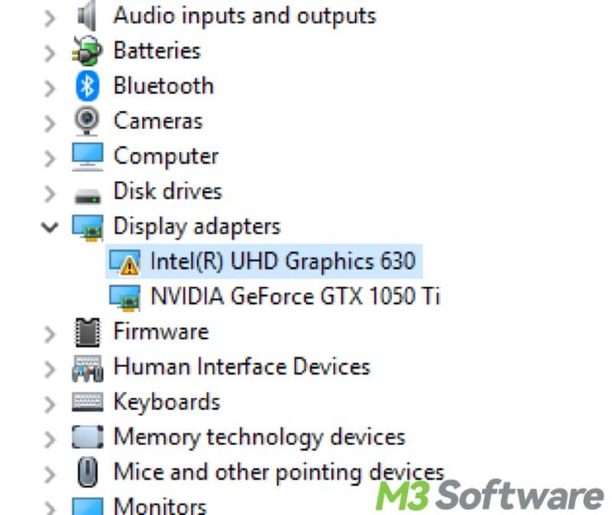Image resolution: width=612 pixels, height=515 pixels.
Task: Expand the Bluetooth node
Action: (50, 89)
